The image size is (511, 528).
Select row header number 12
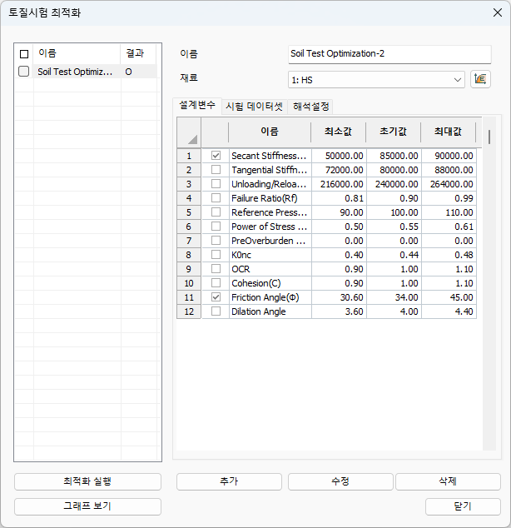[189, 311]
